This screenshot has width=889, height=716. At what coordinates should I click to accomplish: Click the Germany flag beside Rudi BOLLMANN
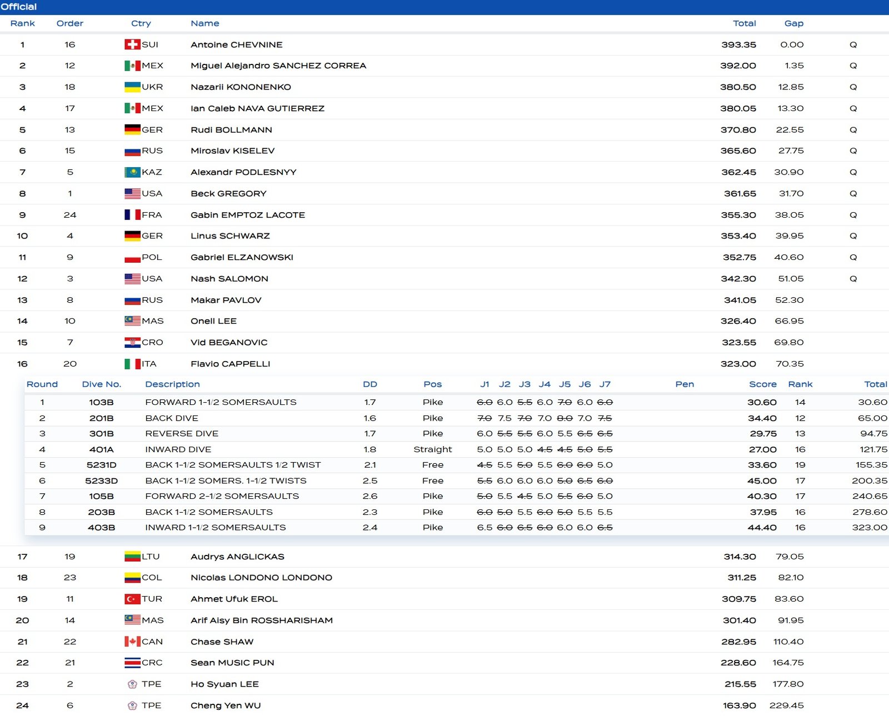[x=132, y=129]
